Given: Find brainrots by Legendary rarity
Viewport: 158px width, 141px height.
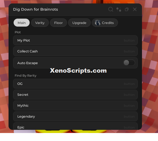Looking at the screenshot, I should click(75, 117).
